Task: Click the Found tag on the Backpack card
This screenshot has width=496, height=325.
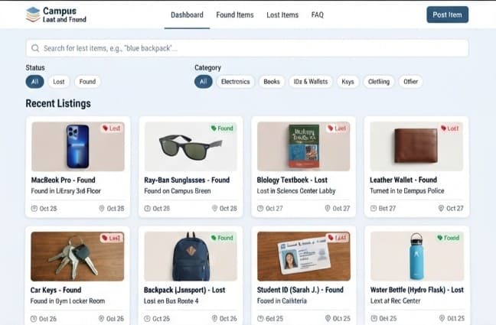Action: point(222,238)
